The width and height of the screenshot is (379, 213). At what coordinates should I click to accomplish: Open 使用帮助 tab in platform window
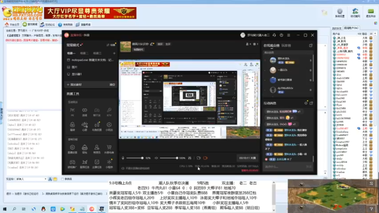(65, 25)
